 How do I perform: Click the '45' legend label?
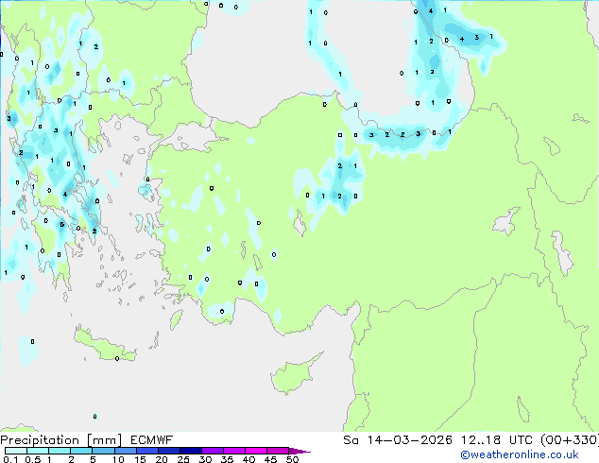click(x=271, y=459)
